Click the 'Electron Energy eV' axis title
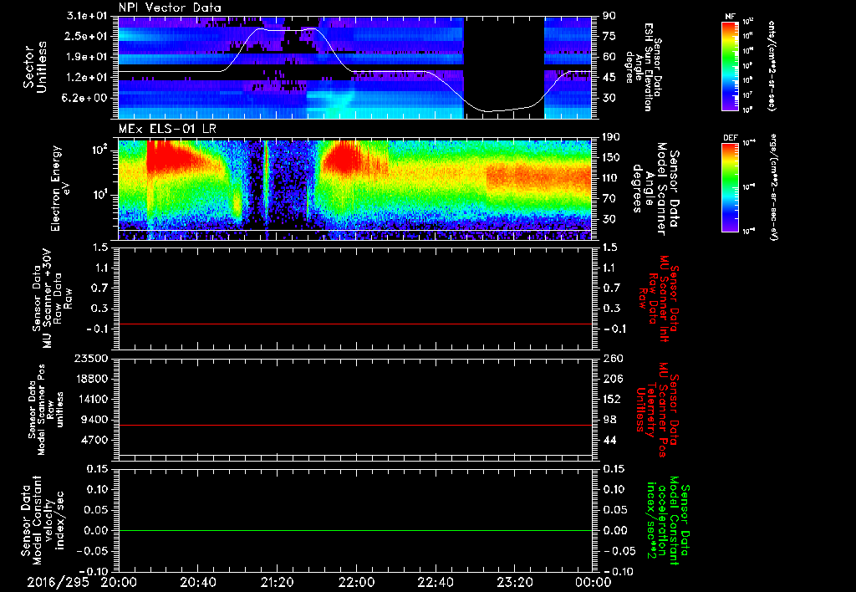Viewport: 856px width, 592px height. coord(61,188)
